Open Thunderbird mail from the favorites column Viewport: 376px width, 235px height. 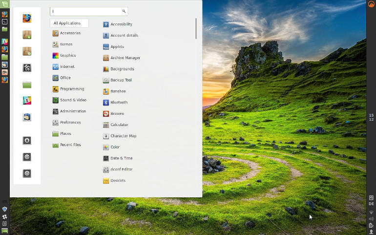pos(27,117)
